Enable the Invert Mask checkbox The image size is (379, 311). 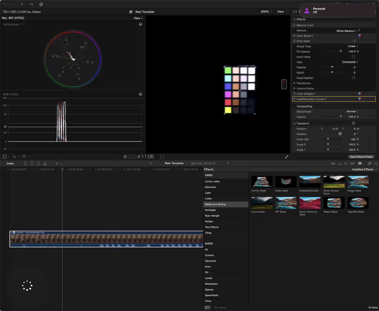point(353,57)
